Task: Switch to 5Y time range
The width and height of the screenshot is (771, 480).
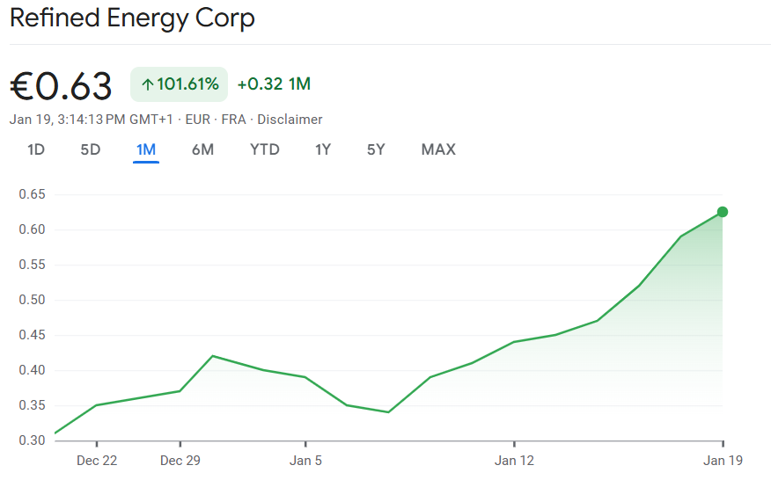Action: (x=376, y=149)
